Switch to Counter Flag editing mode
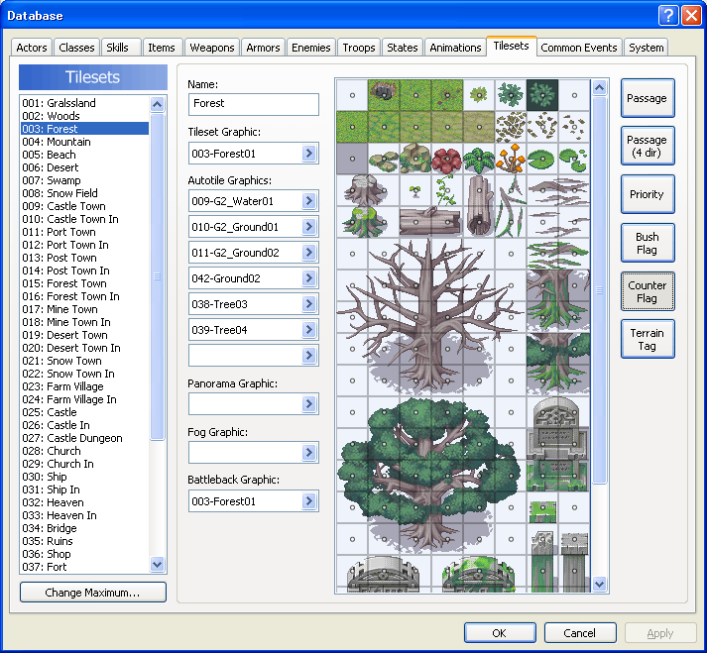This screenshot has width=707, height=653. pos(648,291)
